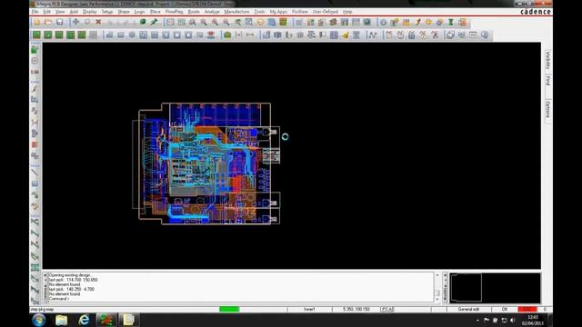Click the World View thumbnail window

pyautogui.click(x=495, y=288)
